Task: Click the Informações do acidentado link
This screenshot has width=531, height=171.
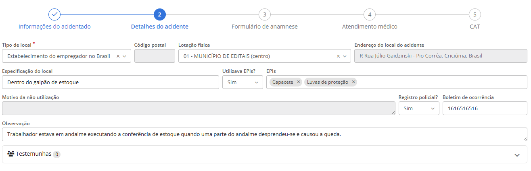Action: click(x=54, y=27)
